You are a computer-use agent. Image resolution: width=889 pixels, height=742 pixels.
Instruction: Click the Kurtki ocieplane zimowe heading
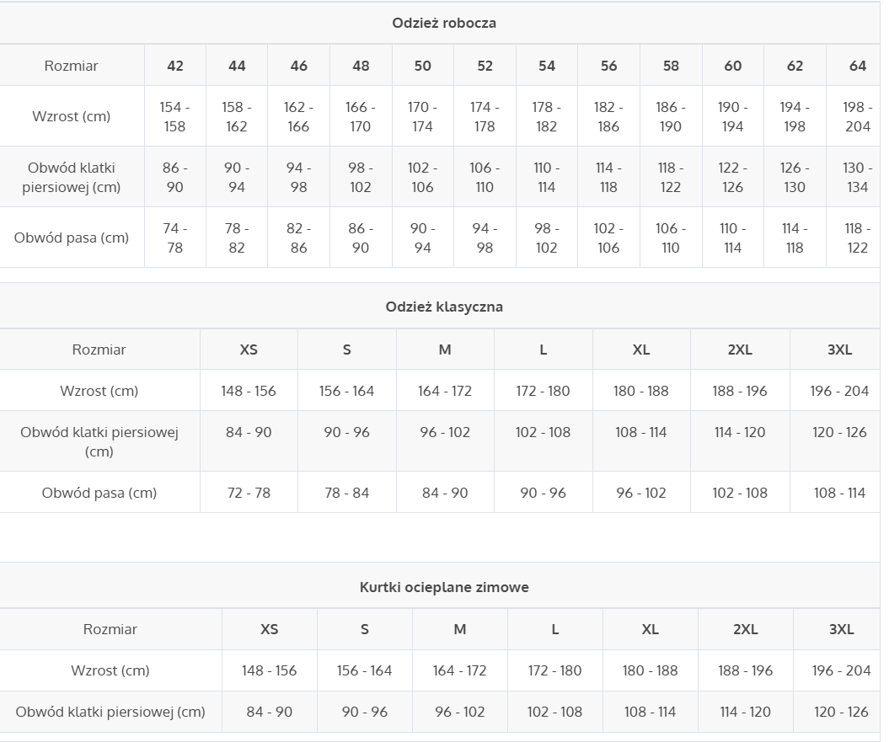(444, 587)
